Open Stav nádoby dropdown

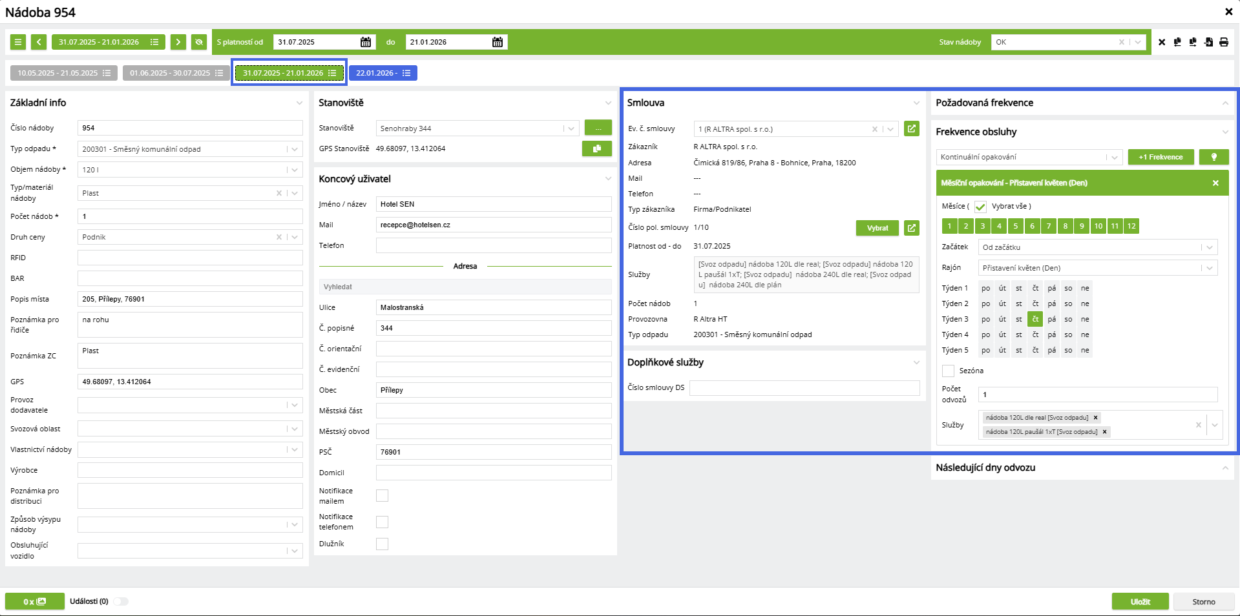coord(1138,42)
